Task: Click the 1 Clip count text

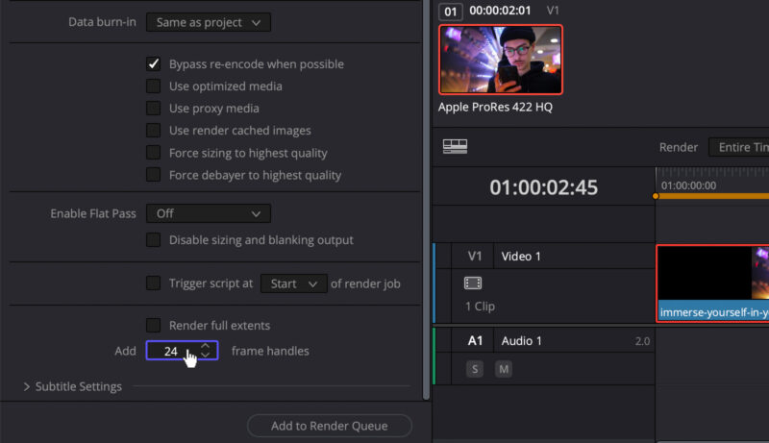Action: point(480,307)
